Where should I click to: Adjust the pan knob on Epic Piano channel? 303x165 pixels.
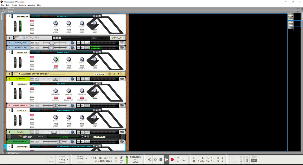click(x=72, y=79)
